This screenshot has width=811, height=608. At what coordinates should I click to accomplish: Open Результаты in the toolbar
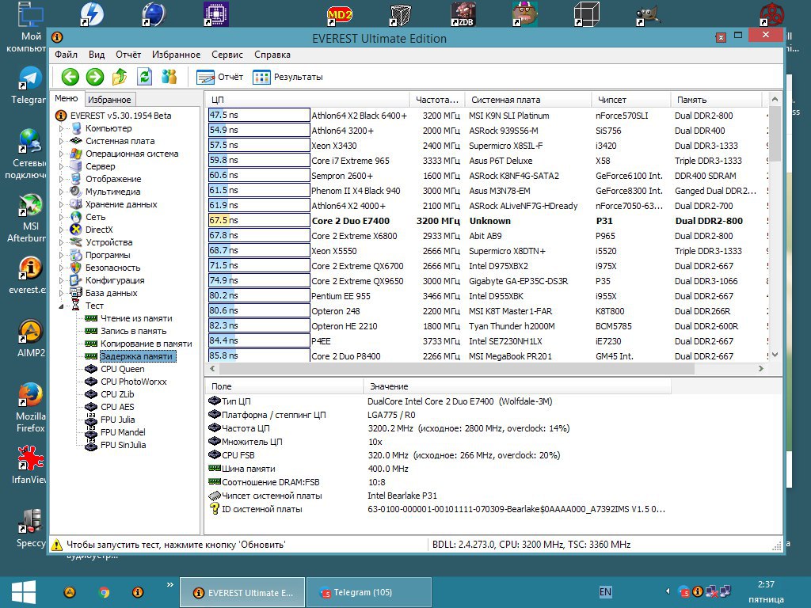coord(287,77)
